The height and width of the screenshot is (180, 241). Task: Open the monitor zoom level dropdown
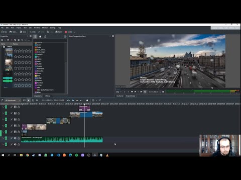point(118,91)
